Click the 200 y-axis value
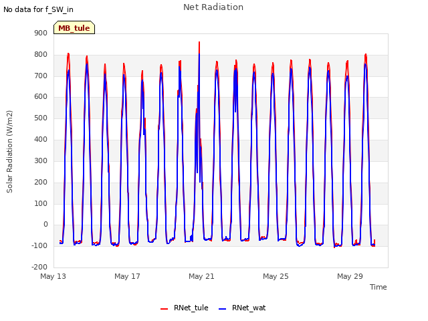428x321 pixels. click(41, 182)
